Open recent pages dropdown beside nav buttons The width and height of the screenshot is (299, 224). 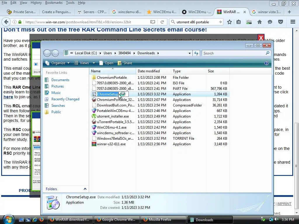coord(61,53)
